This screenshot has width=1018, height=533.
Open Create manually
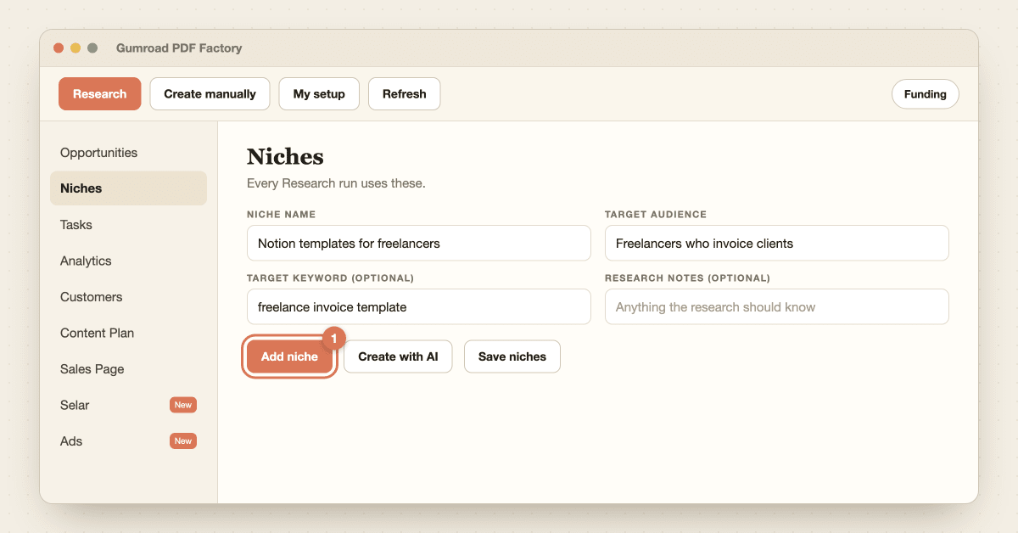coord(210,94)
